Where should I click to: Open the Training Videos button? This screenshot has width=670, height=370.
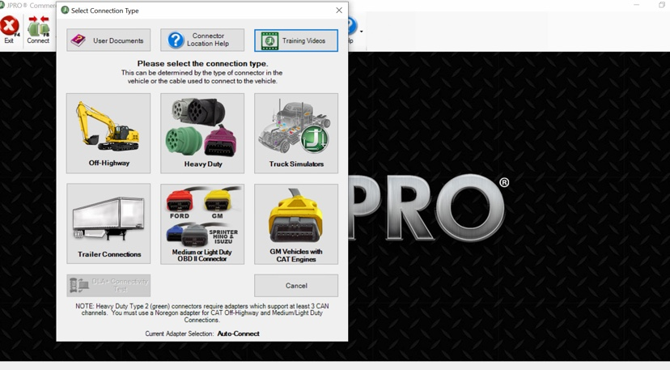tap(296, 40)
